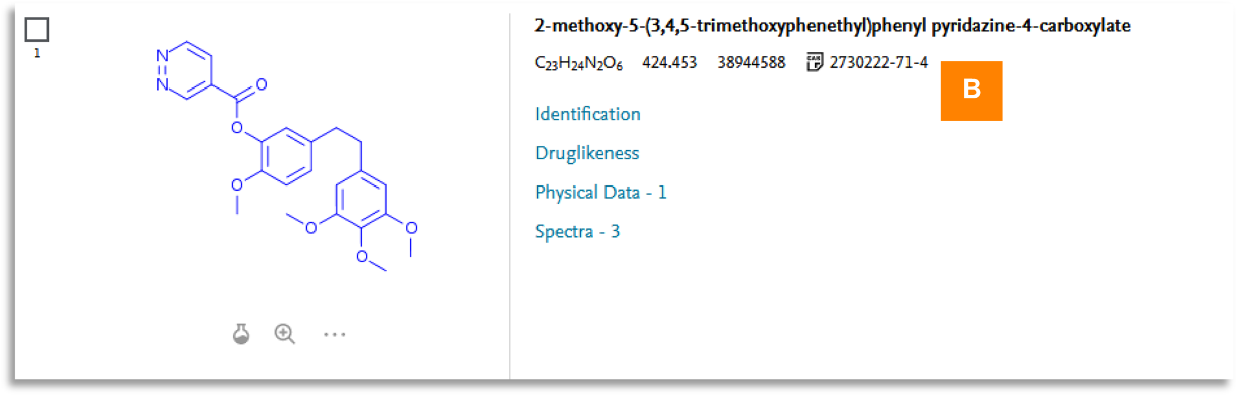The width and height of the screenshot is (1247, 420).
Task: Click the pyridazine ring in the structure
Action: pos(186,70)
